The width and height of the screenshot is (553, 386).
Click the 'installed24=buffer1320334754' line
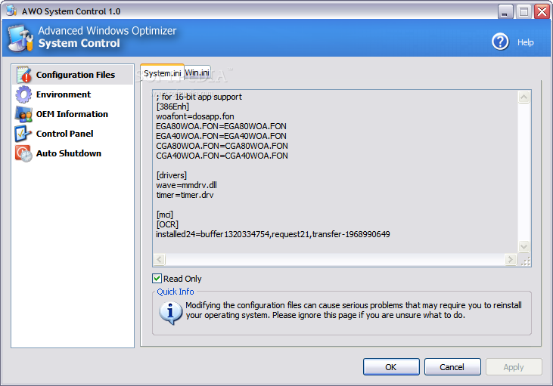pyautogui.click(x=273, y=235)
